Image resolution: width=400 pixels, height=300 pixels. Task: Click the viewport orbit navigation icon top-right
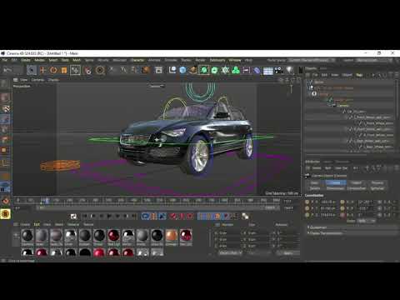pyautogui.click(x=293, y=81)
